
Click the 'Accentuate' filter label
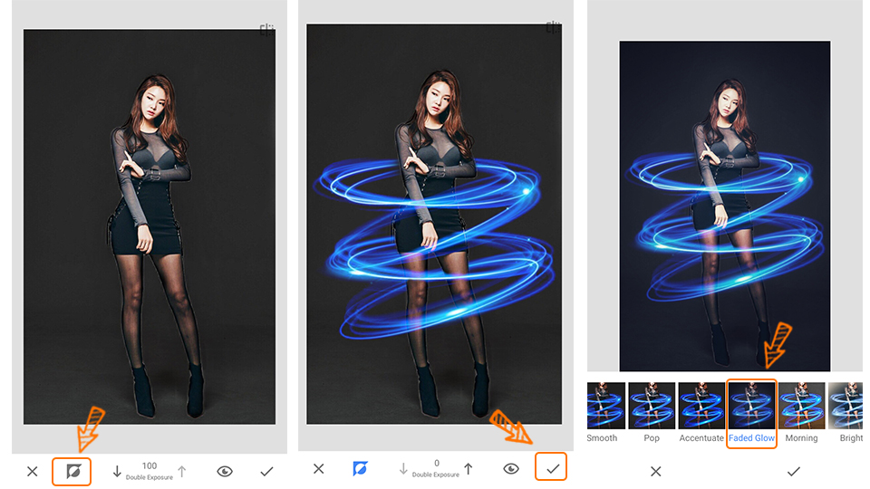pos(701,438)
